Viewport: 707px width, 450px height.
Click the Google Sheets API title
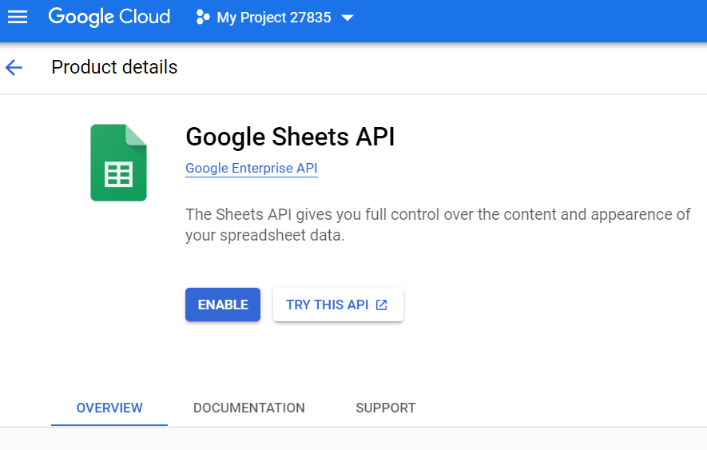click(x=290, y=137)
